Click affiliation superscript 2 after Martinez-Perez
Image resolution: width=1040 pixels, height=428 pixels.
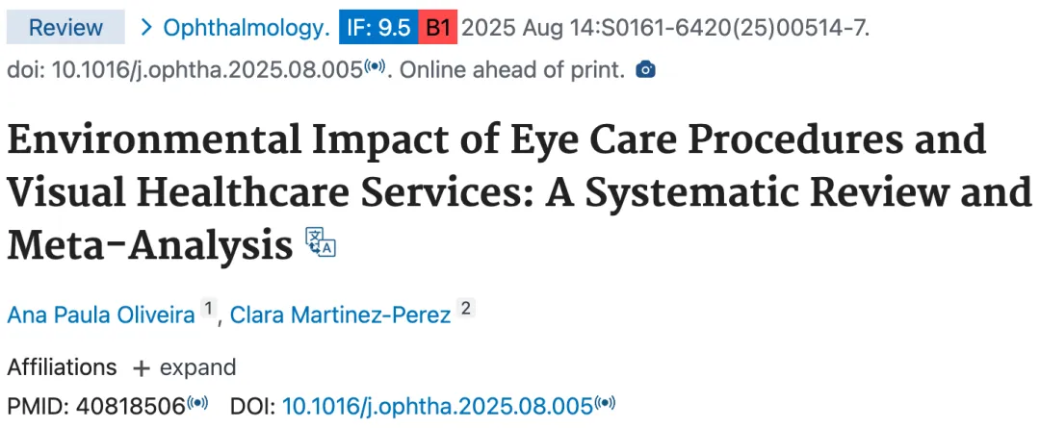point(466,308)
